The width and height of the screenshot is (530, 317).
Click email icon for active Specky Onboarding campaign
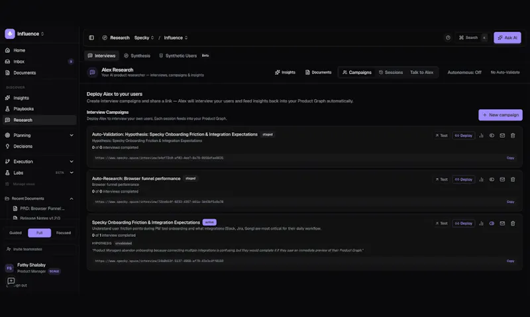pos(502,223)
